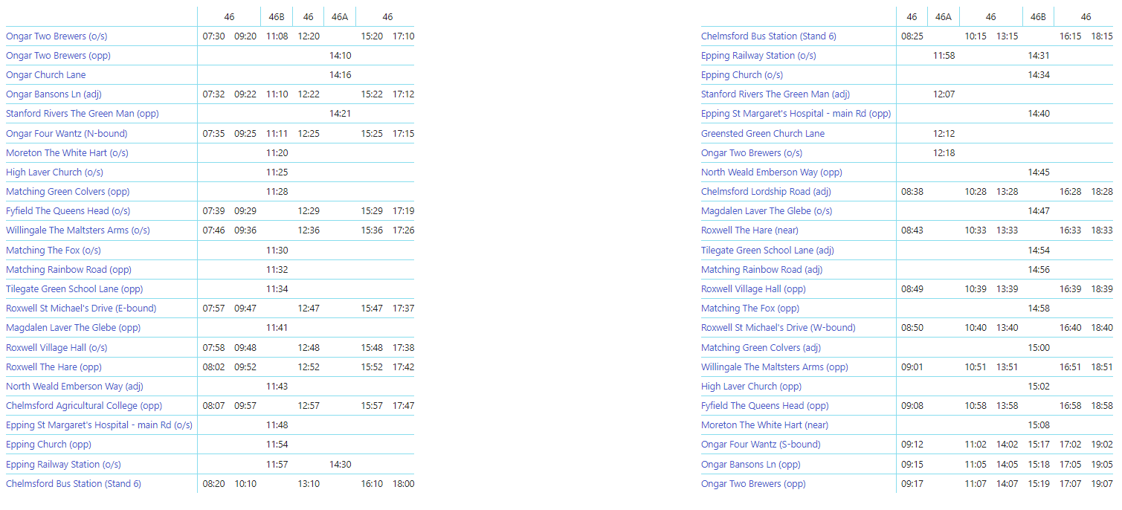The width and height of the screenshot is (1122, 510).
Task: Click the 14:21 departure time cell
Action: 341,114
